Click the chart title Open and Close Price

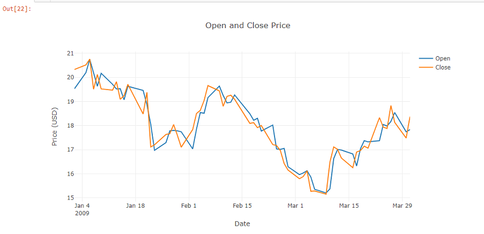pos(248,25)
